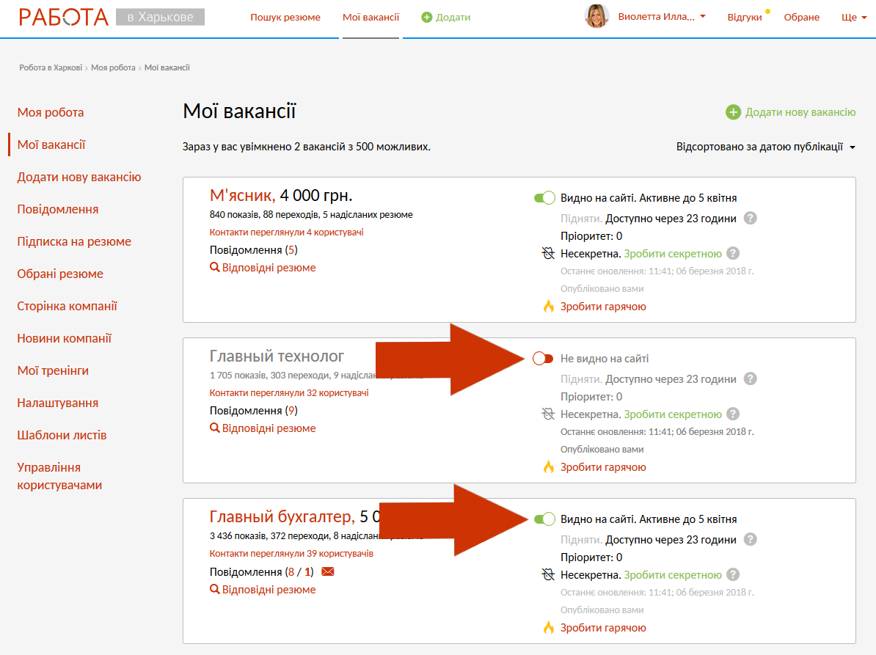Click the secrecy icon in Главный технолог card
This screenshot has height=655, width=876.
coord(548,414)
